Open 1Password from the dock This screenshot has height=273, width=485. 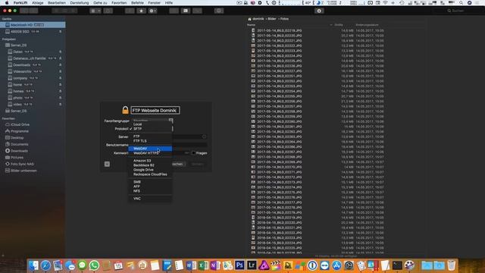point(312,265)
